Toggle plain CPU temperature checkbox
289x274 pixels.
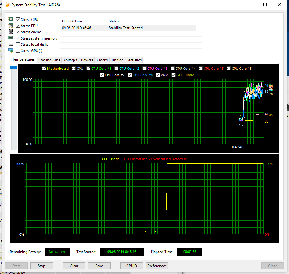(74, 68)
